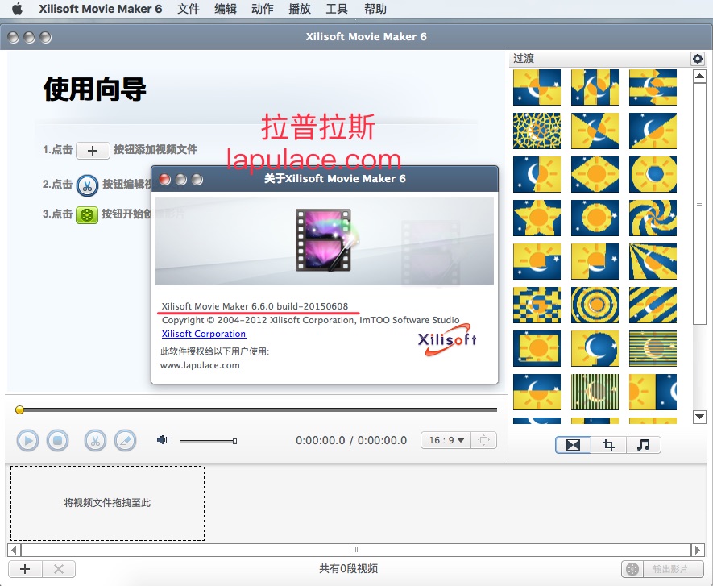Open the 动作 menu
This screenshot has height=586, width=713.
[x=263, y=9]
